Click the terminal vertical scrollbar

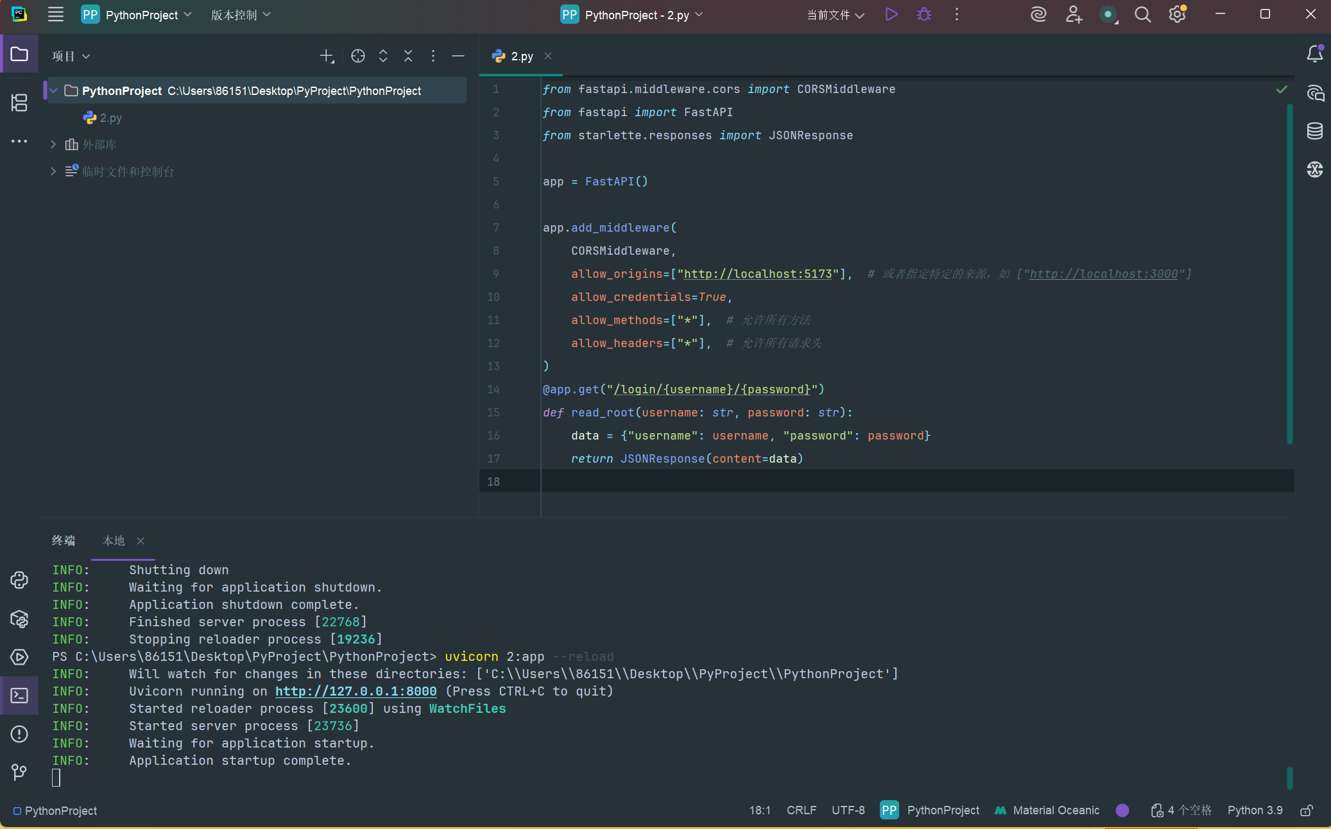tap(1289, 778)
